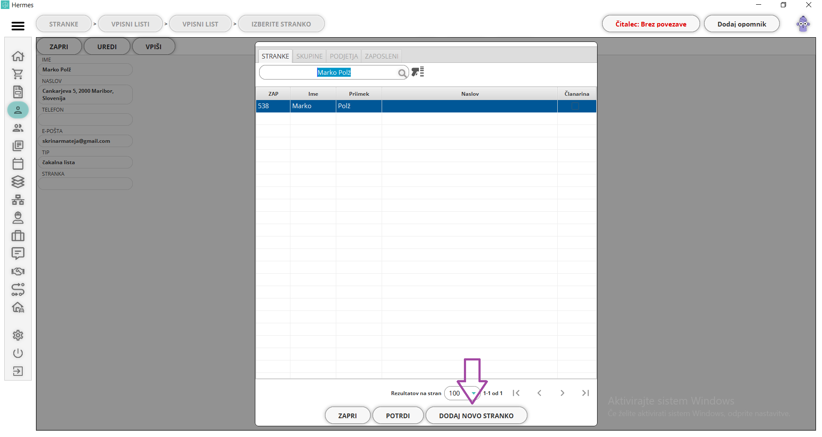
Task: Open the settings gear icon
Action: tap(18, 335)
